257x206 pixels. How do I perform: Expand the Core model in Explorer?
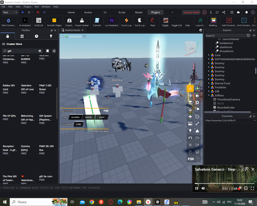pos(209,55)
